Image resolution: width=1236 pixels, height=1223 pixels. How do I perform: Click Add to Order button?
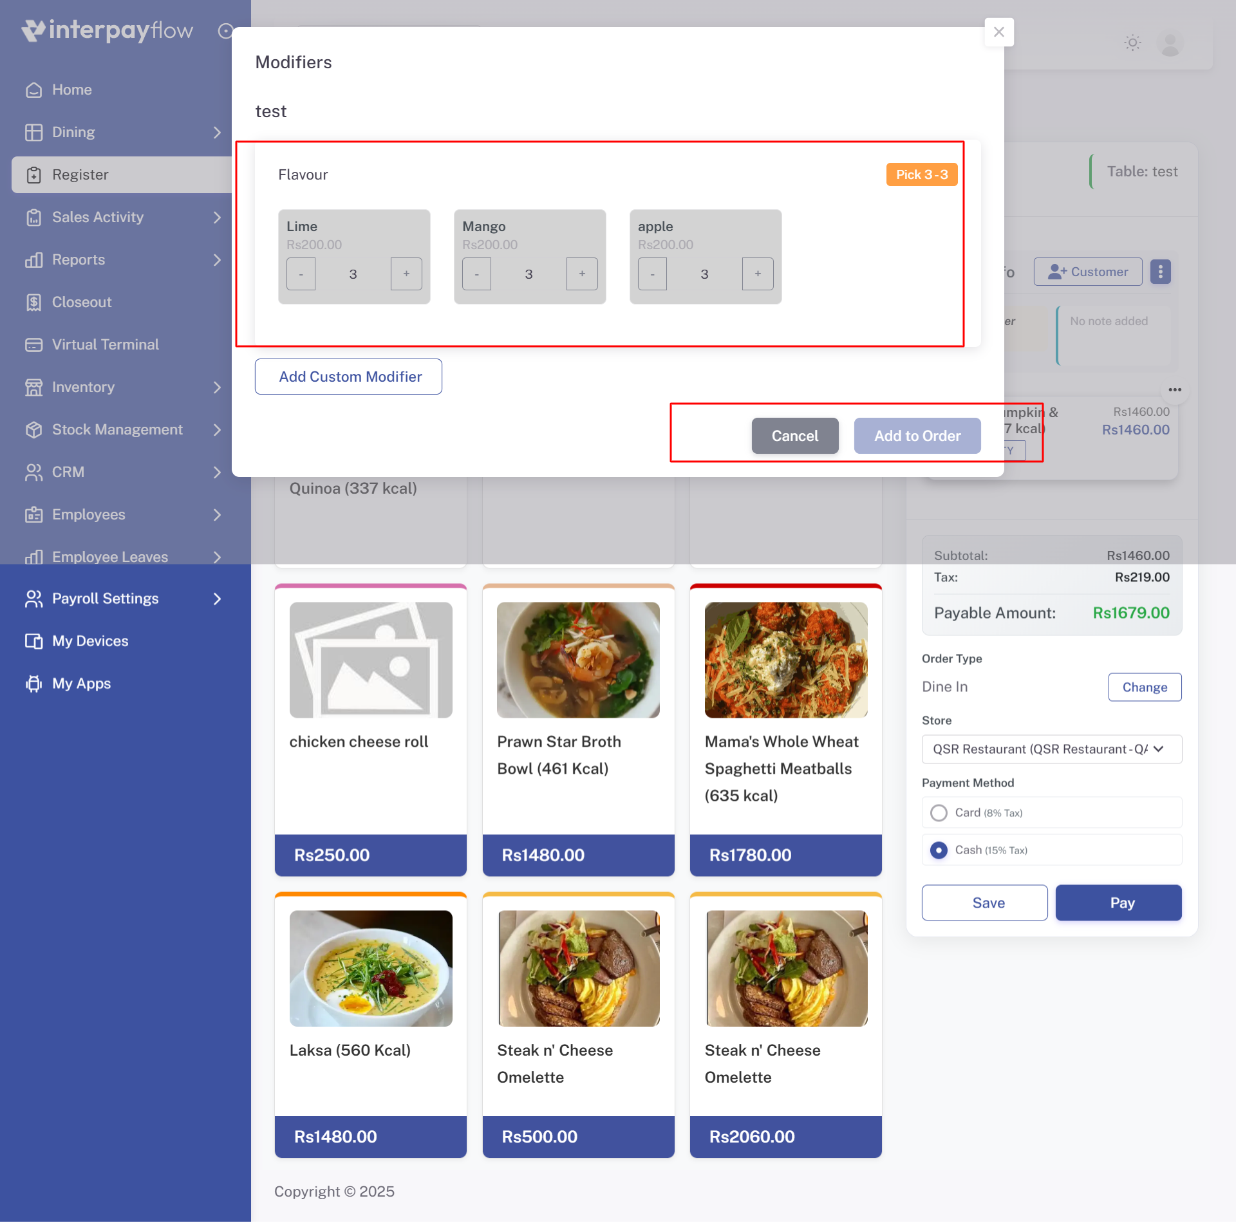(917, 436)
